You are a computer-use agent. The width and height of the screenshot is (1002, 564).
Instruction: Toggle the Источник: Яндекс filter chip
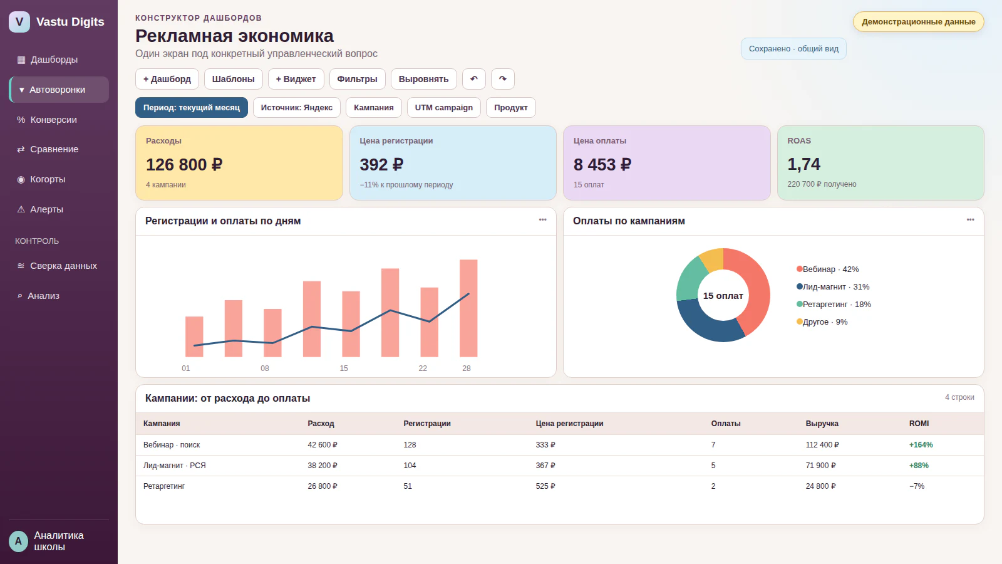click(297, 108)
